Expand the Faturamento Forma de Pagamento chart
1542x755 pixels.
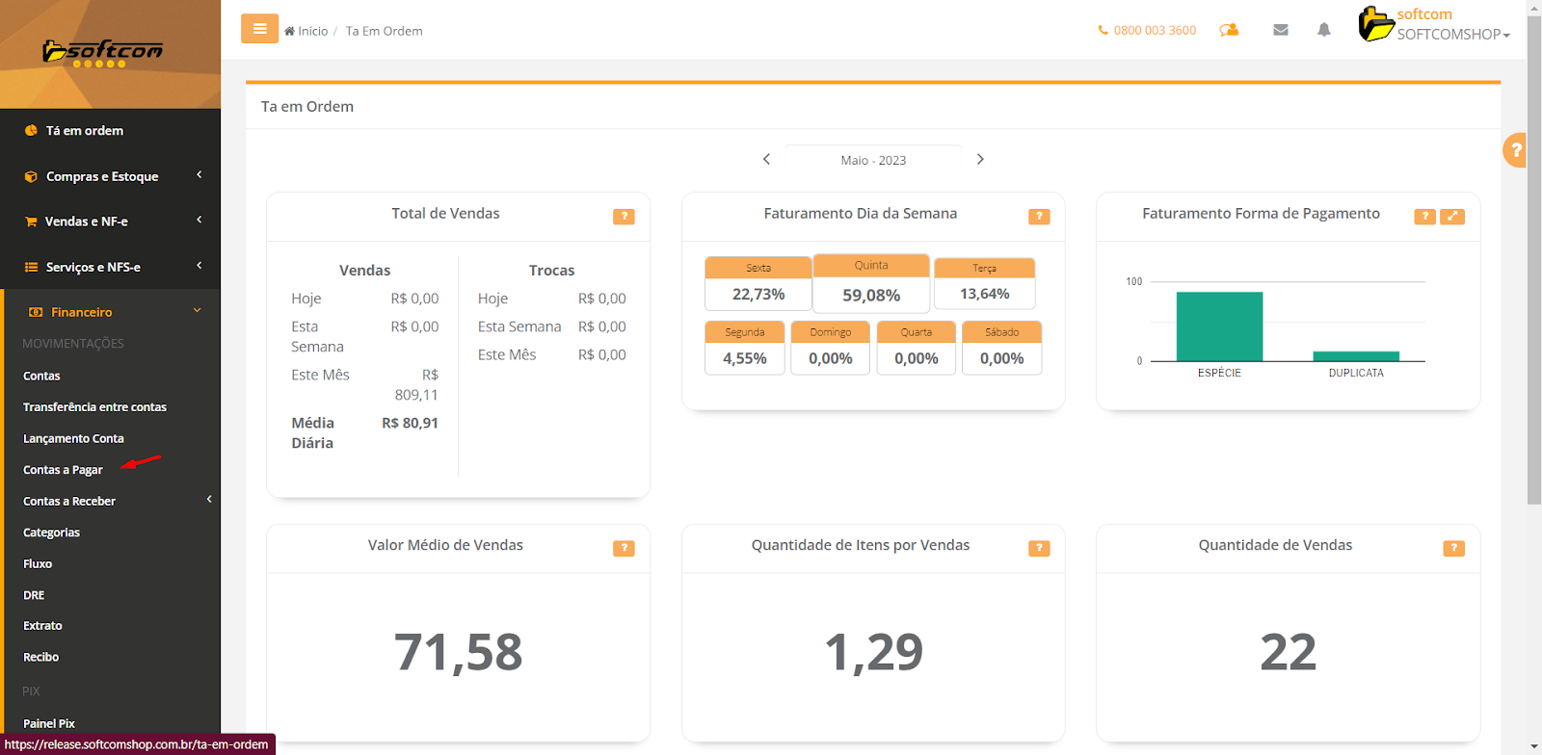coord(1452,217)
